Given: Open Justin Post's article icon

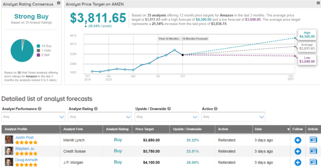Looking at the screenshot, I should tap(313, 140).
